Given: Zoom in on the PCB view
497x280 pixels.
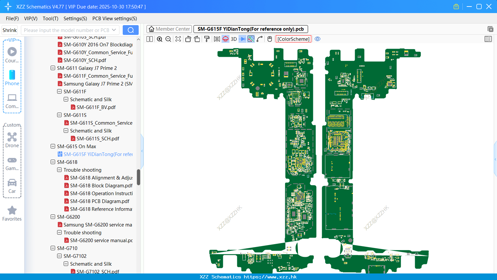Looking at the screenshot, I should click(160, 39).
